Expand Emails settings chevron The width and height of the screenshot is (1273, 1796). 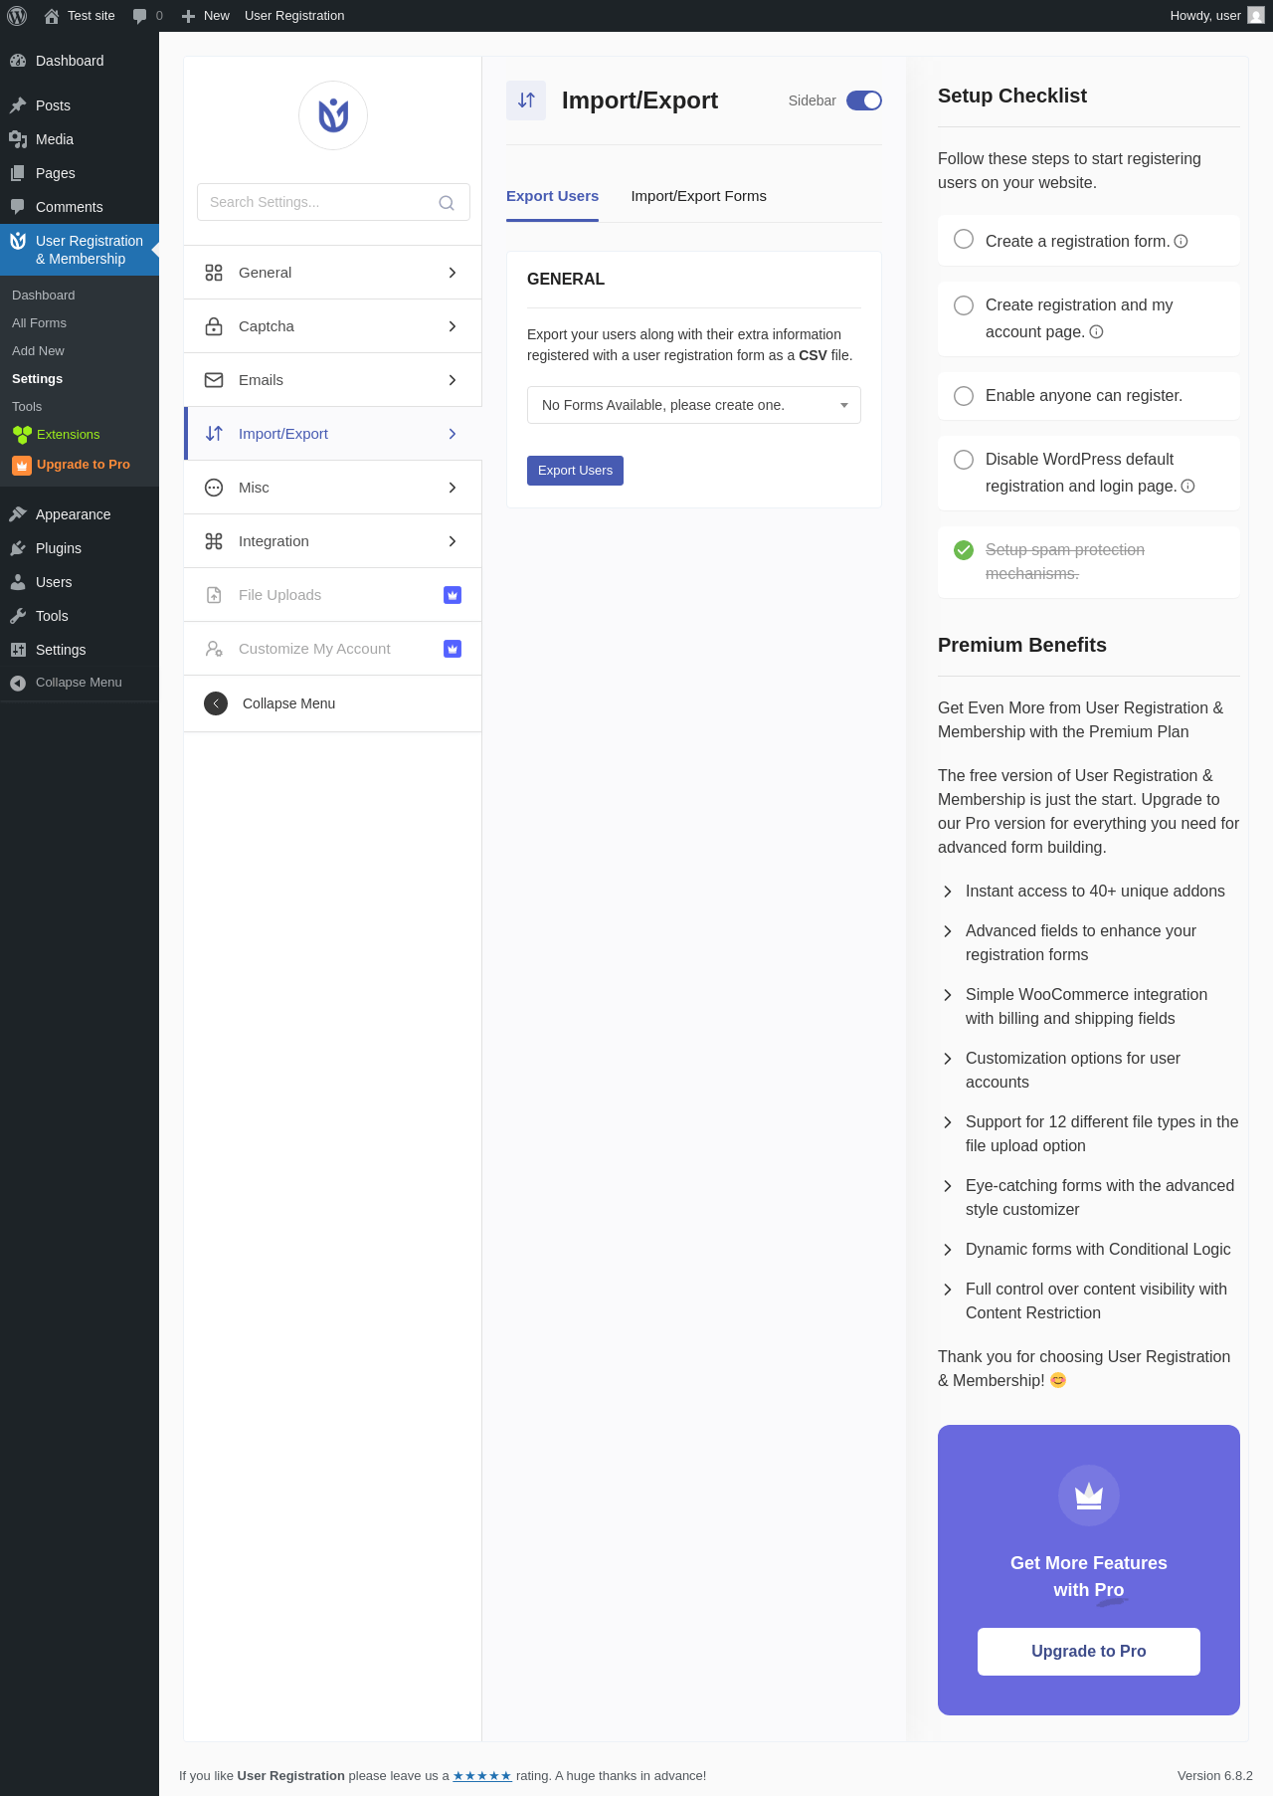click(453, 380)
